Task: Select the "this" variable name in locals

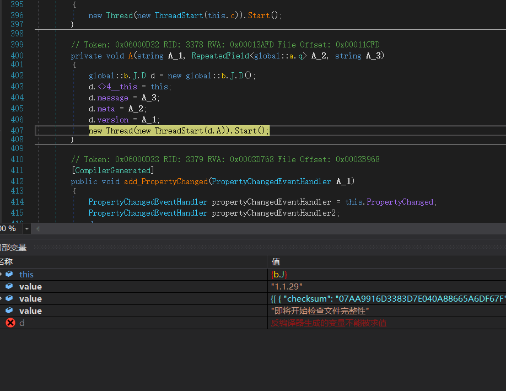Action: (x=26, y=275)
